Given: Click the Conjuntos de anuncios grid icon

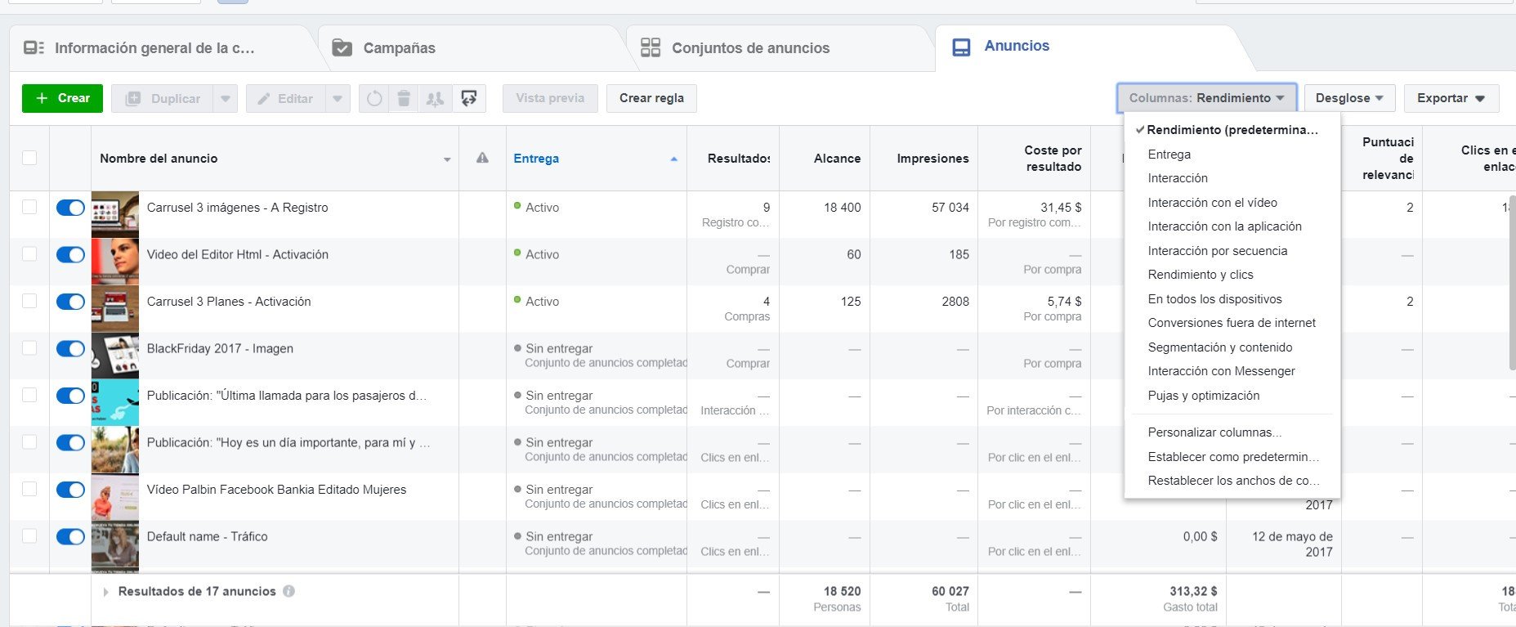Looking at the screenshot, I should coord(651,47).
